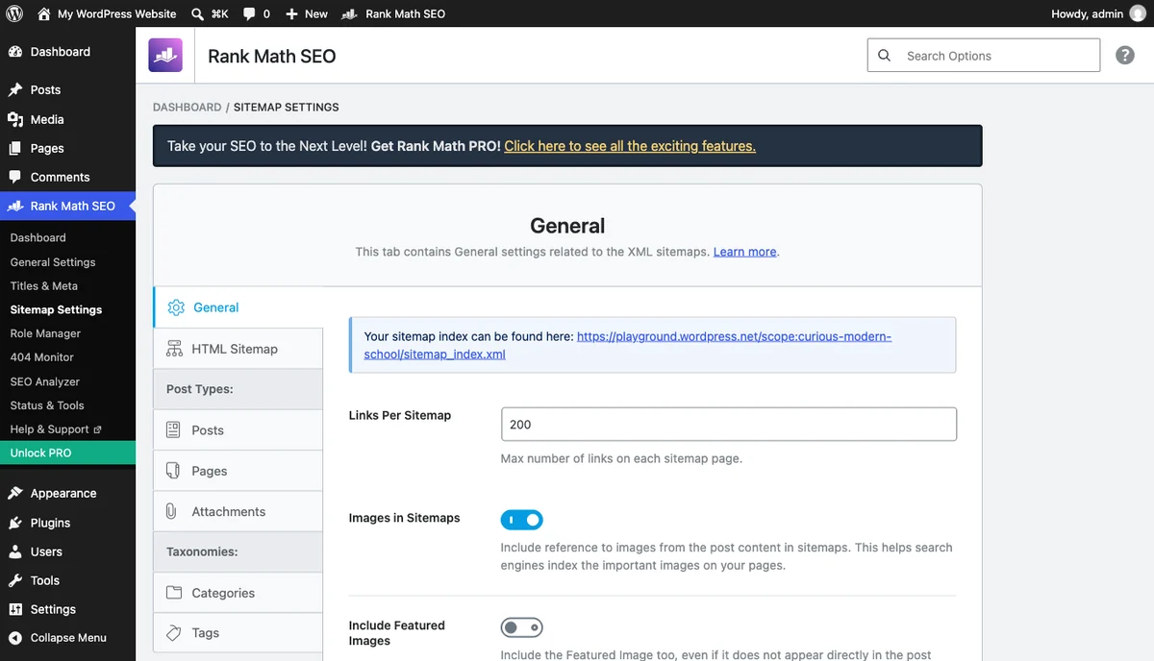
Task: Open SEO Analyzer submenu item
Action: click(x=67, y=381)
